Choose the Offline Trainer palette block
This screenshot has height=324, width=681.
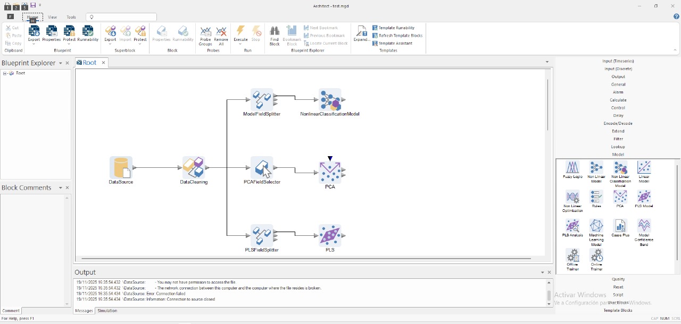click(572, 257)
